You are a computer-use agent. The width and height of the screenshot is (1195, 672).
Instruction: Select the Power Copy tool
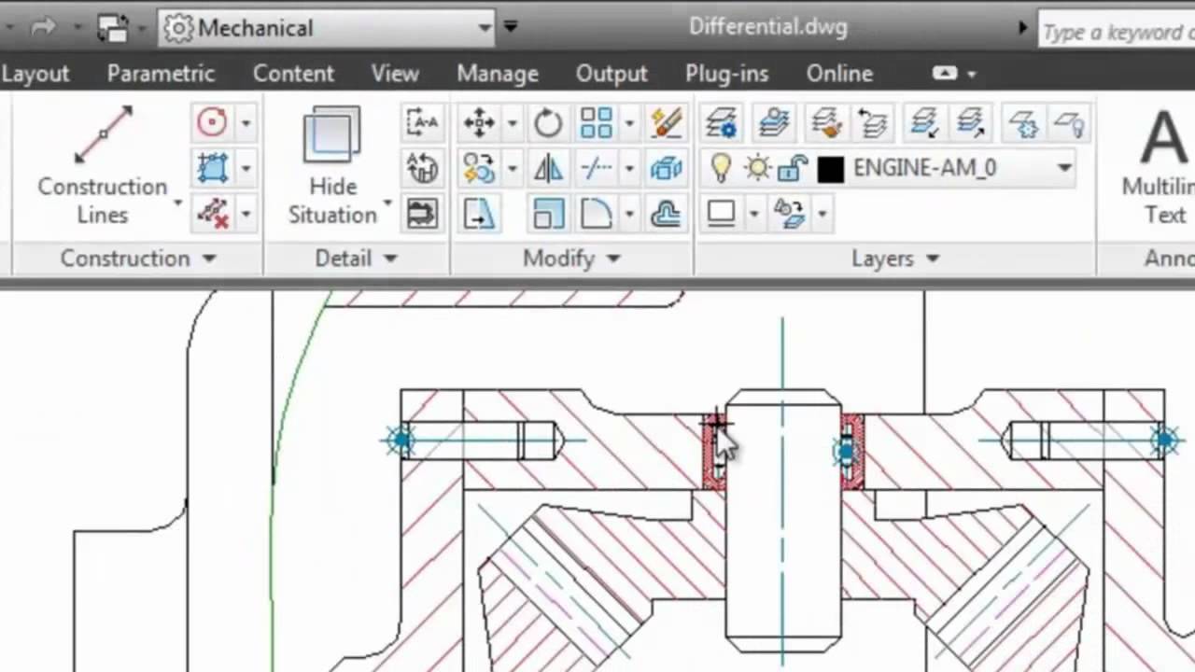pos(479,168)
